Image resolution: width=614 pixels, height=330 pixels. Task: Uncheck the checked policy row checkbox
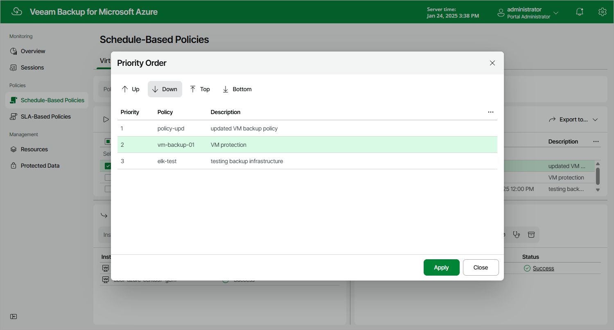[x=108, y=166]
